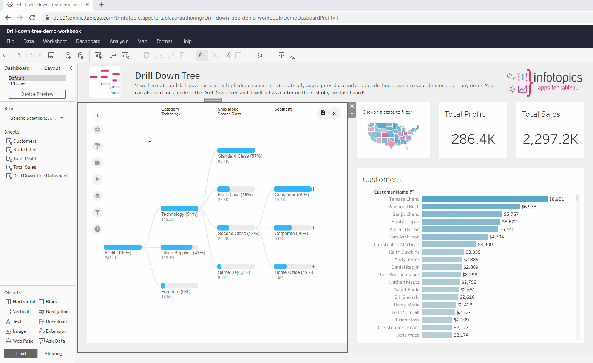Open the Generic Desktop size dropdown
This screenshot has width=593, height=363.
(x=37, y=118)
